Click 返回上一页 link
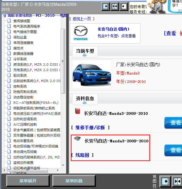The image size is (182, 189). [82, 19]
